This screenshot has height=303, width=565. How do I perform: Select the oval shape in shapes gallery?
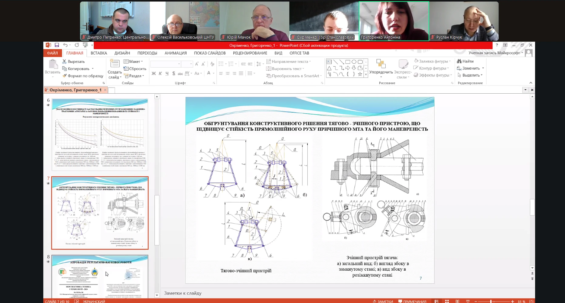354,62
